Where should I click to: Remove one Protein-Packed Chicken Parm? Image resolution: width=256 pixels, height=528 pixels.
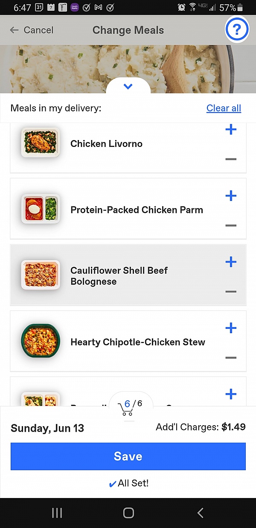[x=231, y=226]
